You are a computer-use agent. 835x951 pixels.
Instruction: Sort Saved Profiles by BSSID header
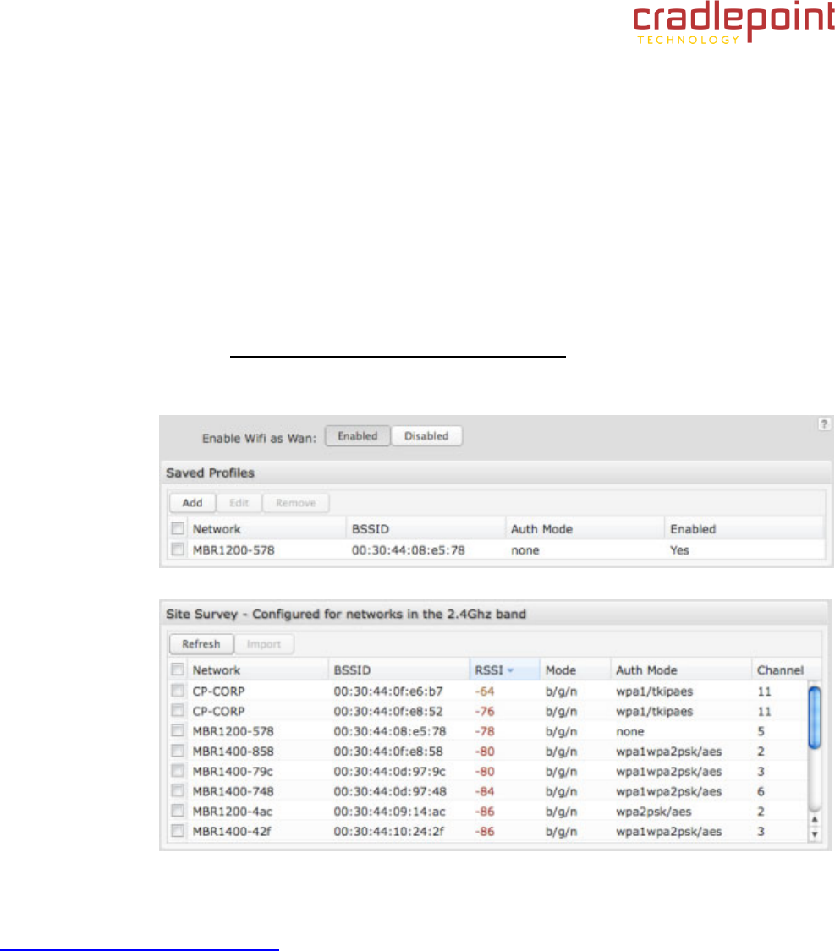(426, 529)
